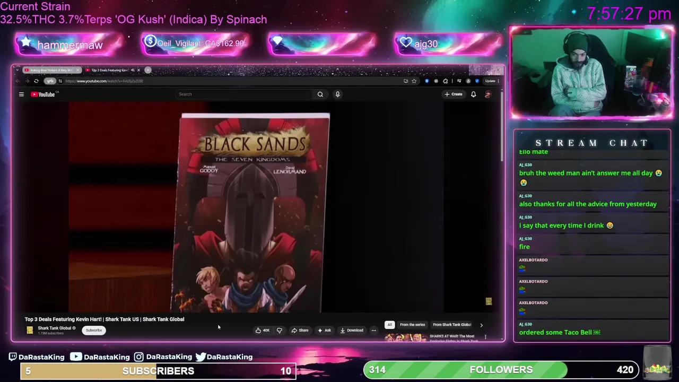Open options menu for 'SHARKS AT WAR!' video
This screenshot has width=679, height=382.
coord(485,337)
